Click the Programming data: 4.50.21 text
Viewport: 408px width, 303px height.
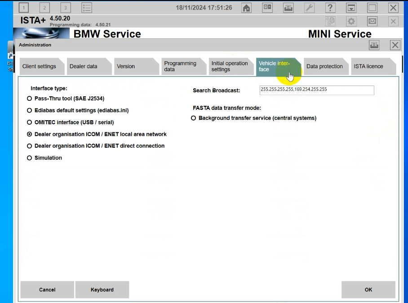[80, 25]
